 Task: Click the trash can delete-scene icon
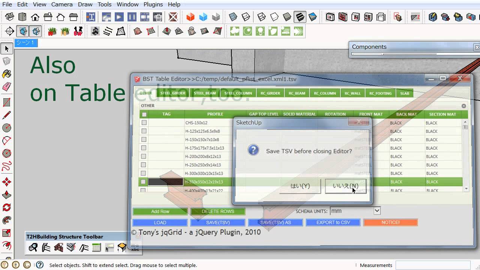(x=157, y=17)
